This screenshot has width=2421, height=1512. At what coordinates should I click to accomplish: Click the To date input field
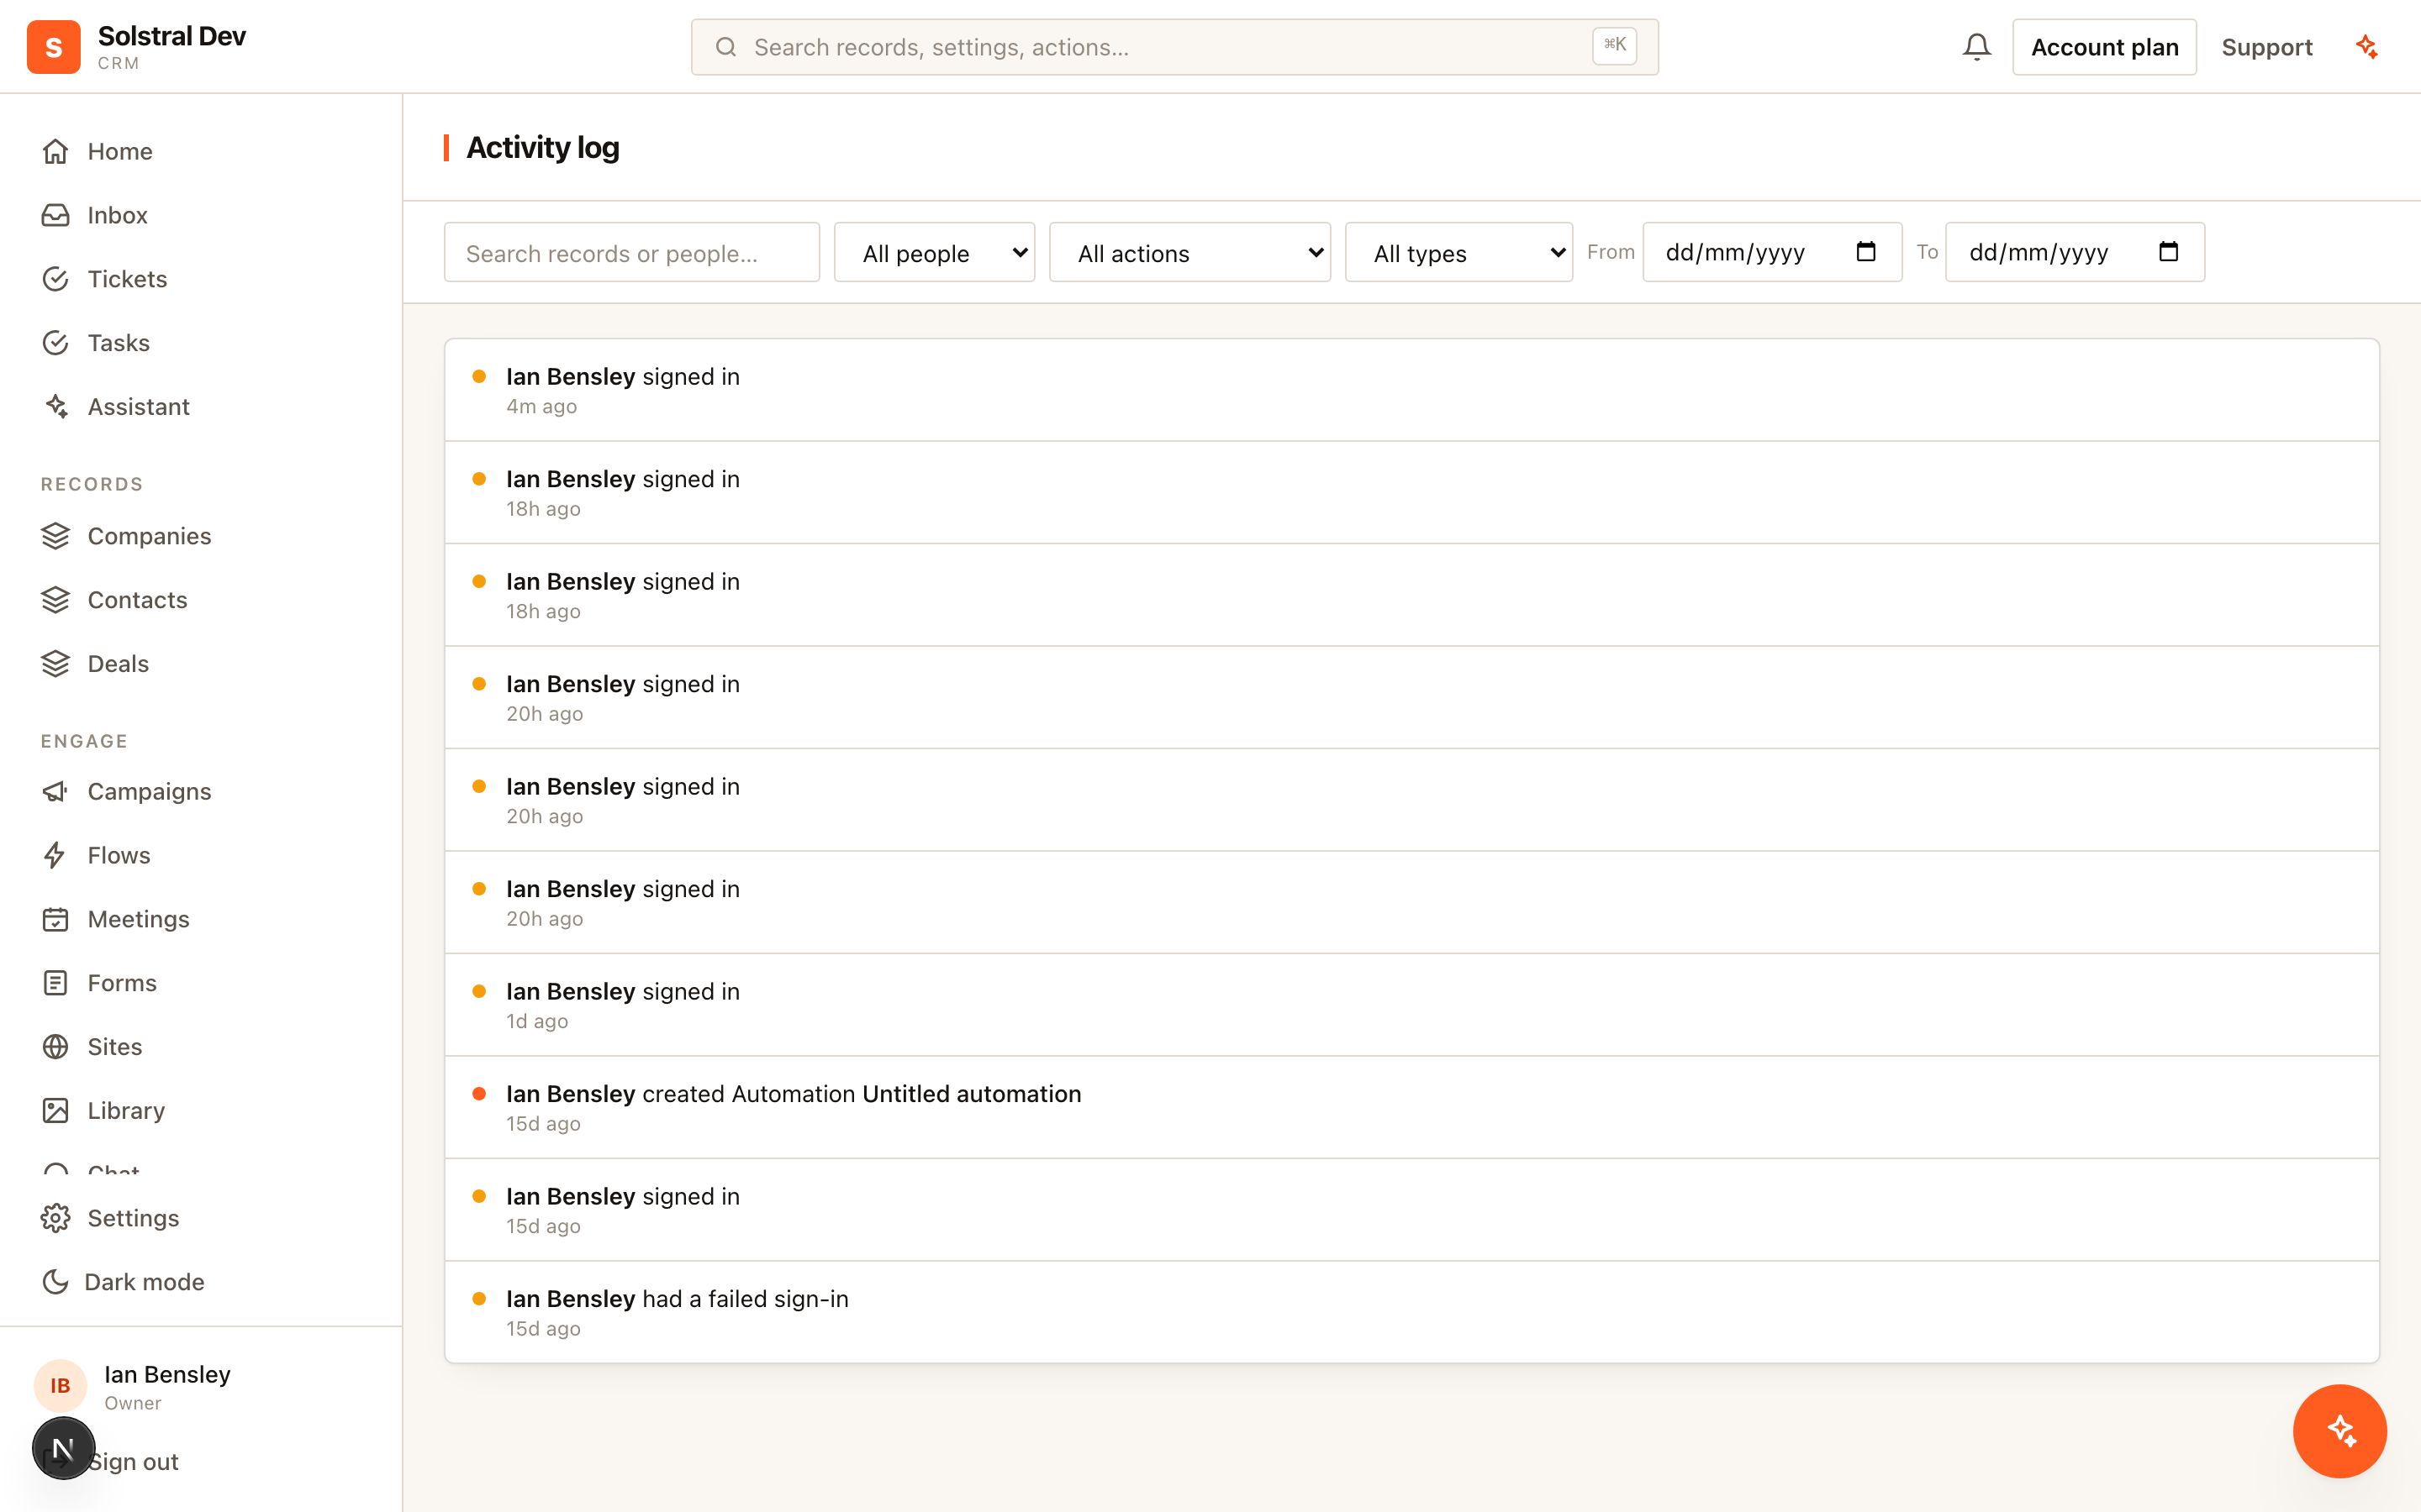2075,252
